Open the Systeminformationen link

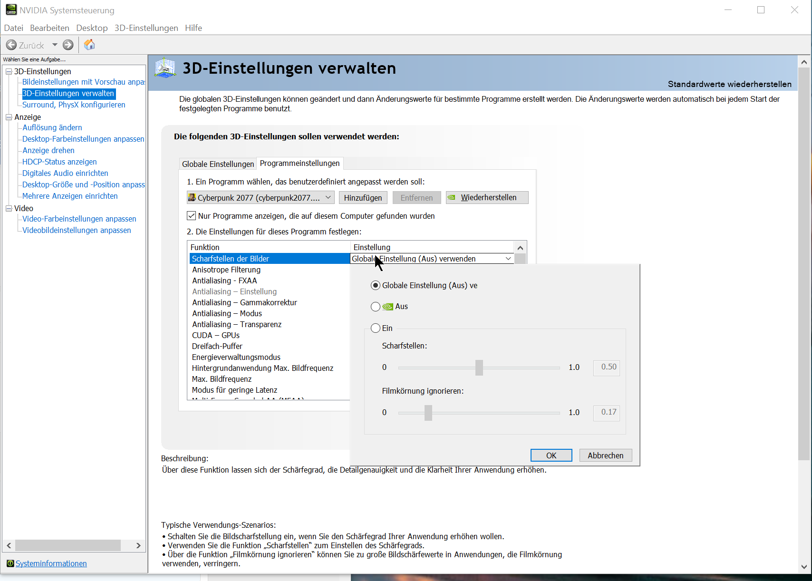(51, 563)
